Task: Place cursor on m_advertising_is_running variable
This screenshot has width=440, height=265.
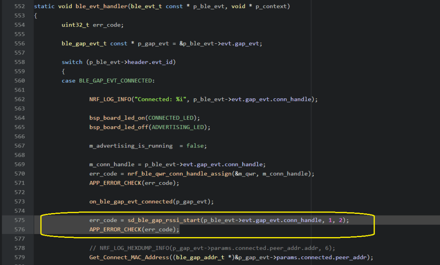Action: point(131,146)
